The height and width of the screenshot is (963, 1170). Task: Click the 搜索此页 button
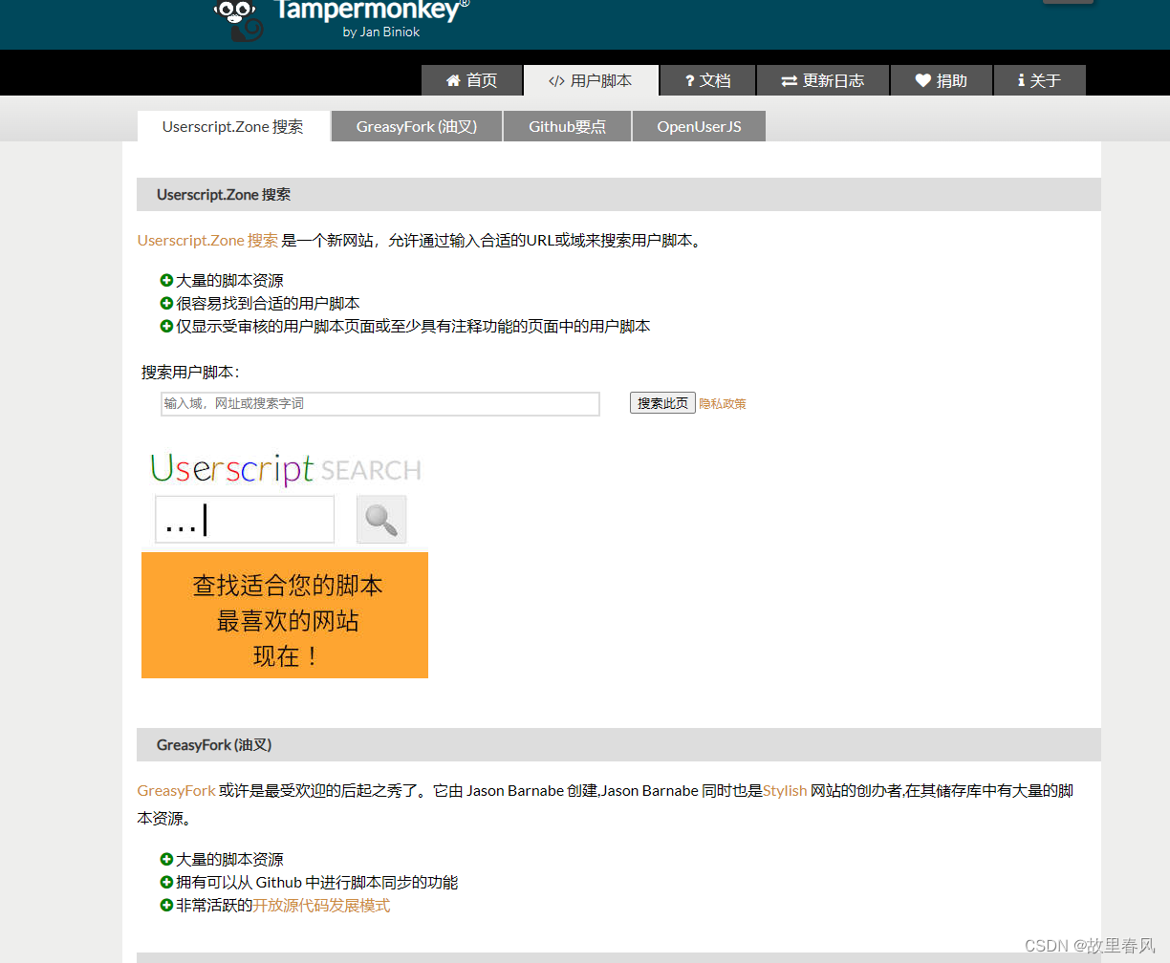click(x=662, y=403)
